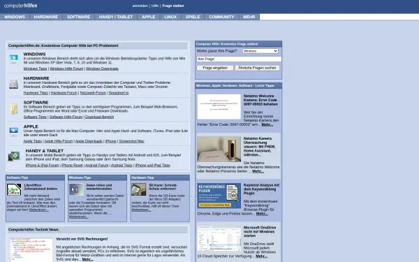The image size is (419, 262).
Task: Click 'Weiterlesen' under SD Karte tip
Action: point(141,210)
